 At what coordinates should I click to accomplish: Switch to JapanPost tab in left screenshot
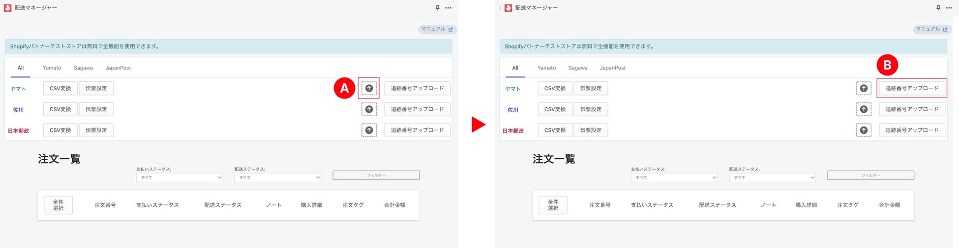tap(118, 68)
